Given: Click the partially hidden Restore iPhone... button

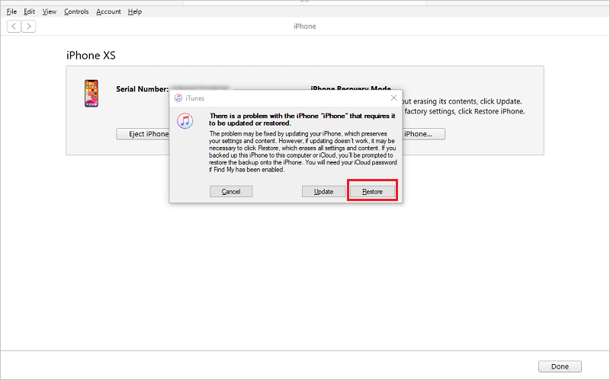Looking at the screenshot, I should (x=424, y=134).
